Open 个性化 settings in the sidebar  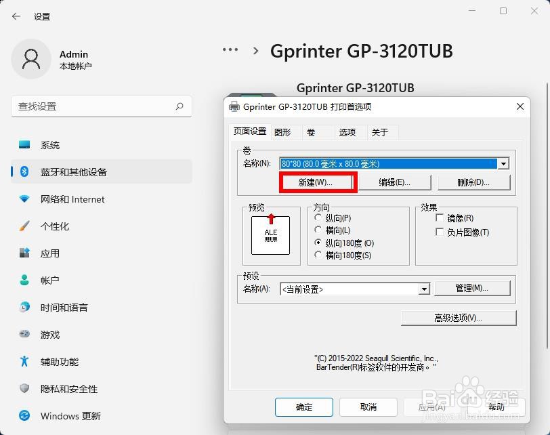pos(102,226)
